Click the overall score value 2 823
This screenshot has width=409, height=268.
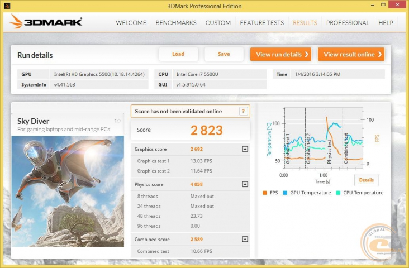[x=207, y=130]
